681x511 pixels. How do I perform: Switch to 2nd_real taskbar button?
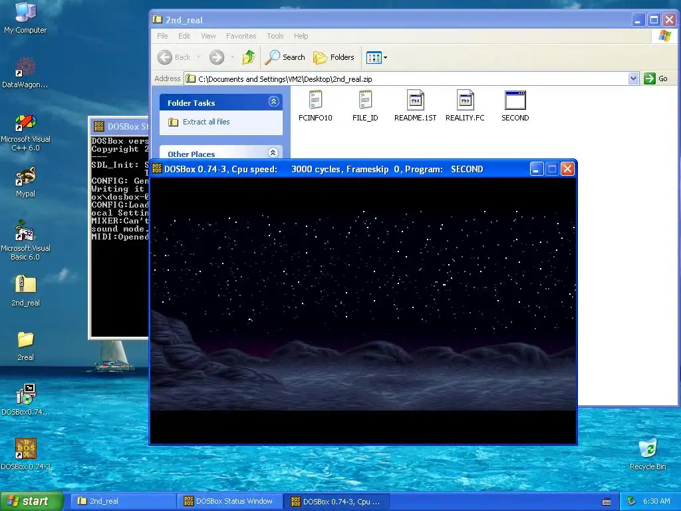point(123,501)
